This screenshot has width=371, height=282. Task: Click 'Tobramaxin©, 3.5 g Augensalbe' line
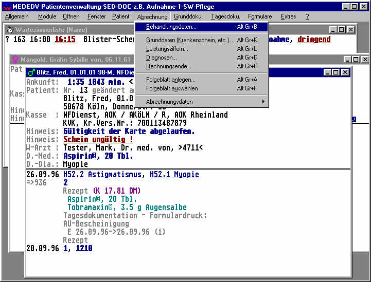click(127, 208)
